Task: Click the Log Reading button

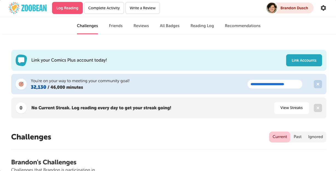Action: click(67, 8)
